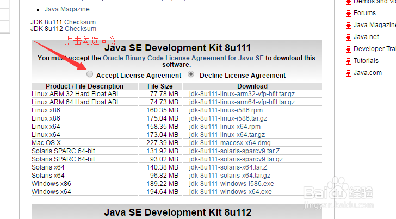
Task: Click red download icon beside Java.com
Action: click(x=349, y=73)
